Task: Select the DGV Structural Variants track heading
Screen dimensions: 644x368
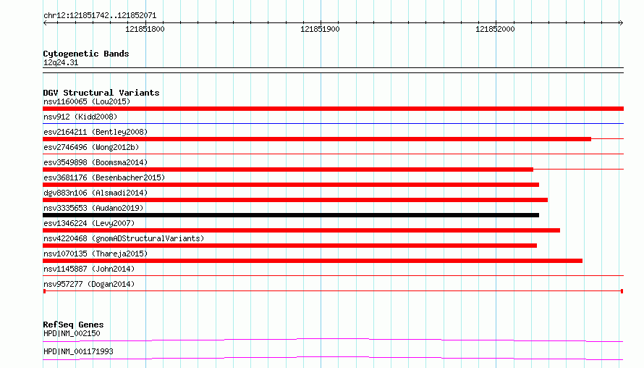Action: (101, 93)
